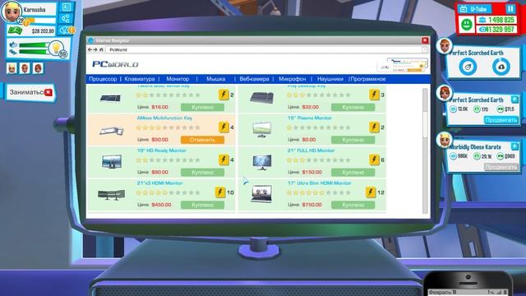Click 19" HD Ready Monitor image
526x296 pixels.
112,162
